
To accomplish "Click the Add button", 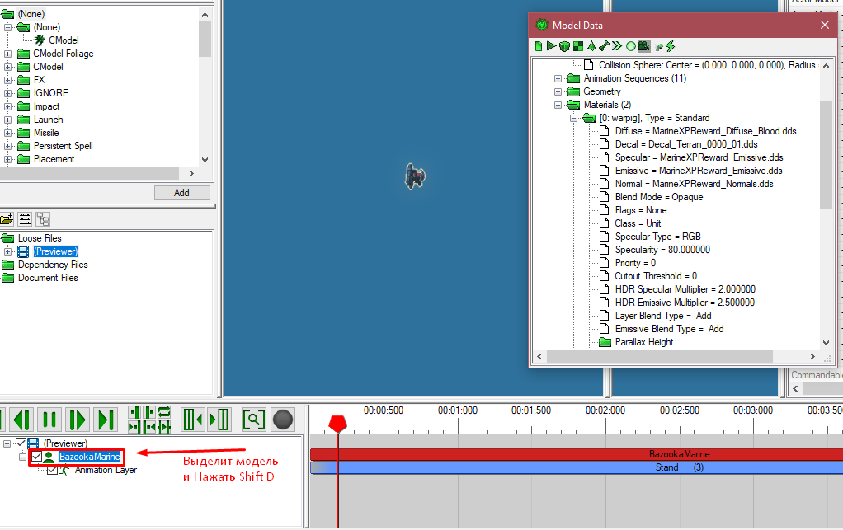I will click(181, 193).
